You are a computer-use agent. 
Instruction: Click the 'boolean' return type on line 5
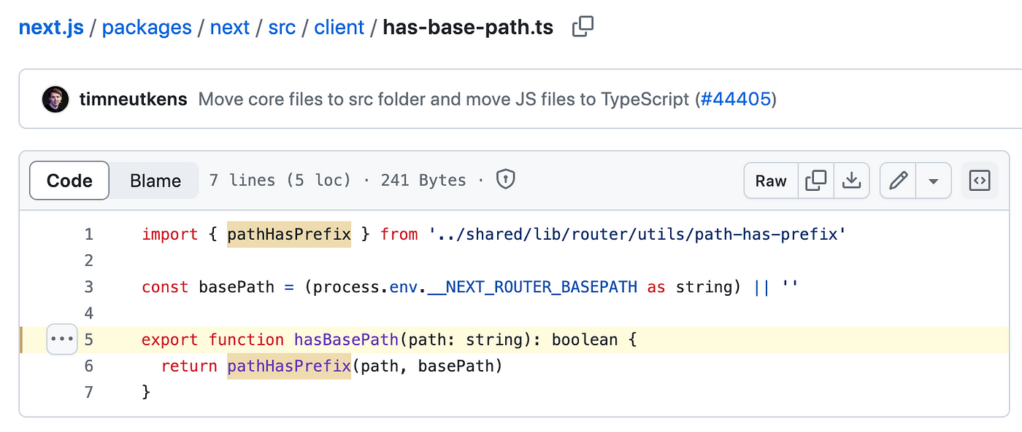[x=585, y=339]
